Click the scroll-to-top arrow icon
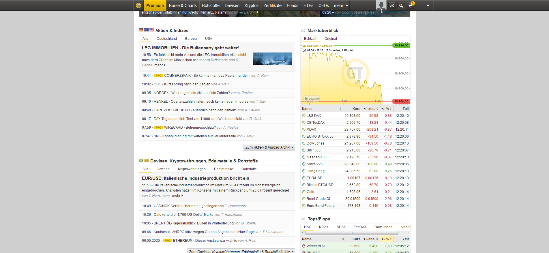This screenshot has width=549, height=253. 428,5
